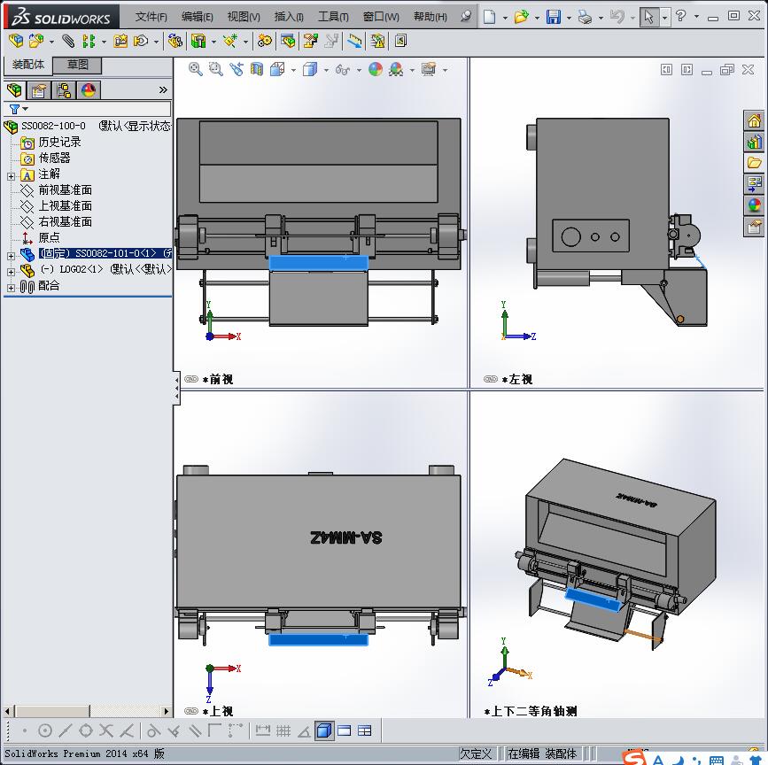
Task: Select 原点 origin in tree
Action: click(x=49, y=237)
